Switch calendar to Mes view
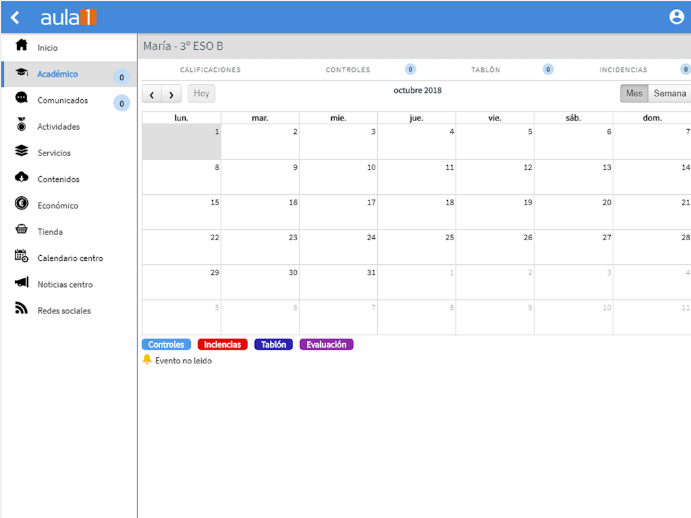 634,93
